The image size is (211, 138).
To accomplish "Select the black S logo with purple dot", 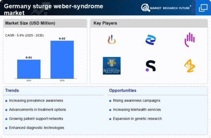I will (151, 66).
